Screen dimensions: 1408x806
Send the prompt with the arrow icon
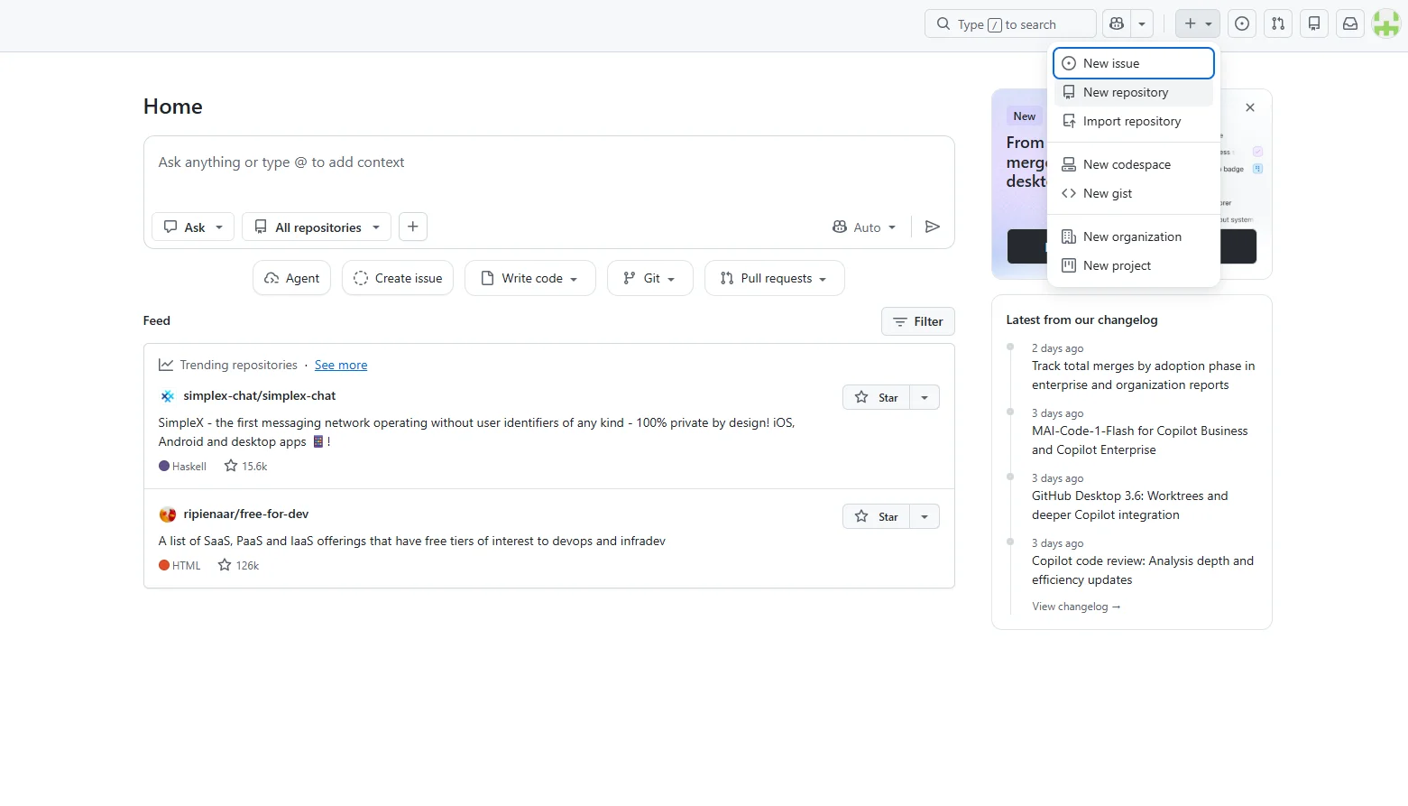933,227
